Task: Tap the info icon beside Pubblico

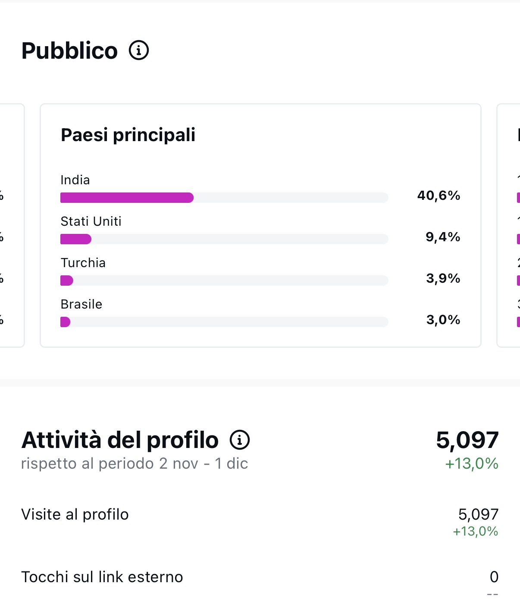Action: [139, 50]
